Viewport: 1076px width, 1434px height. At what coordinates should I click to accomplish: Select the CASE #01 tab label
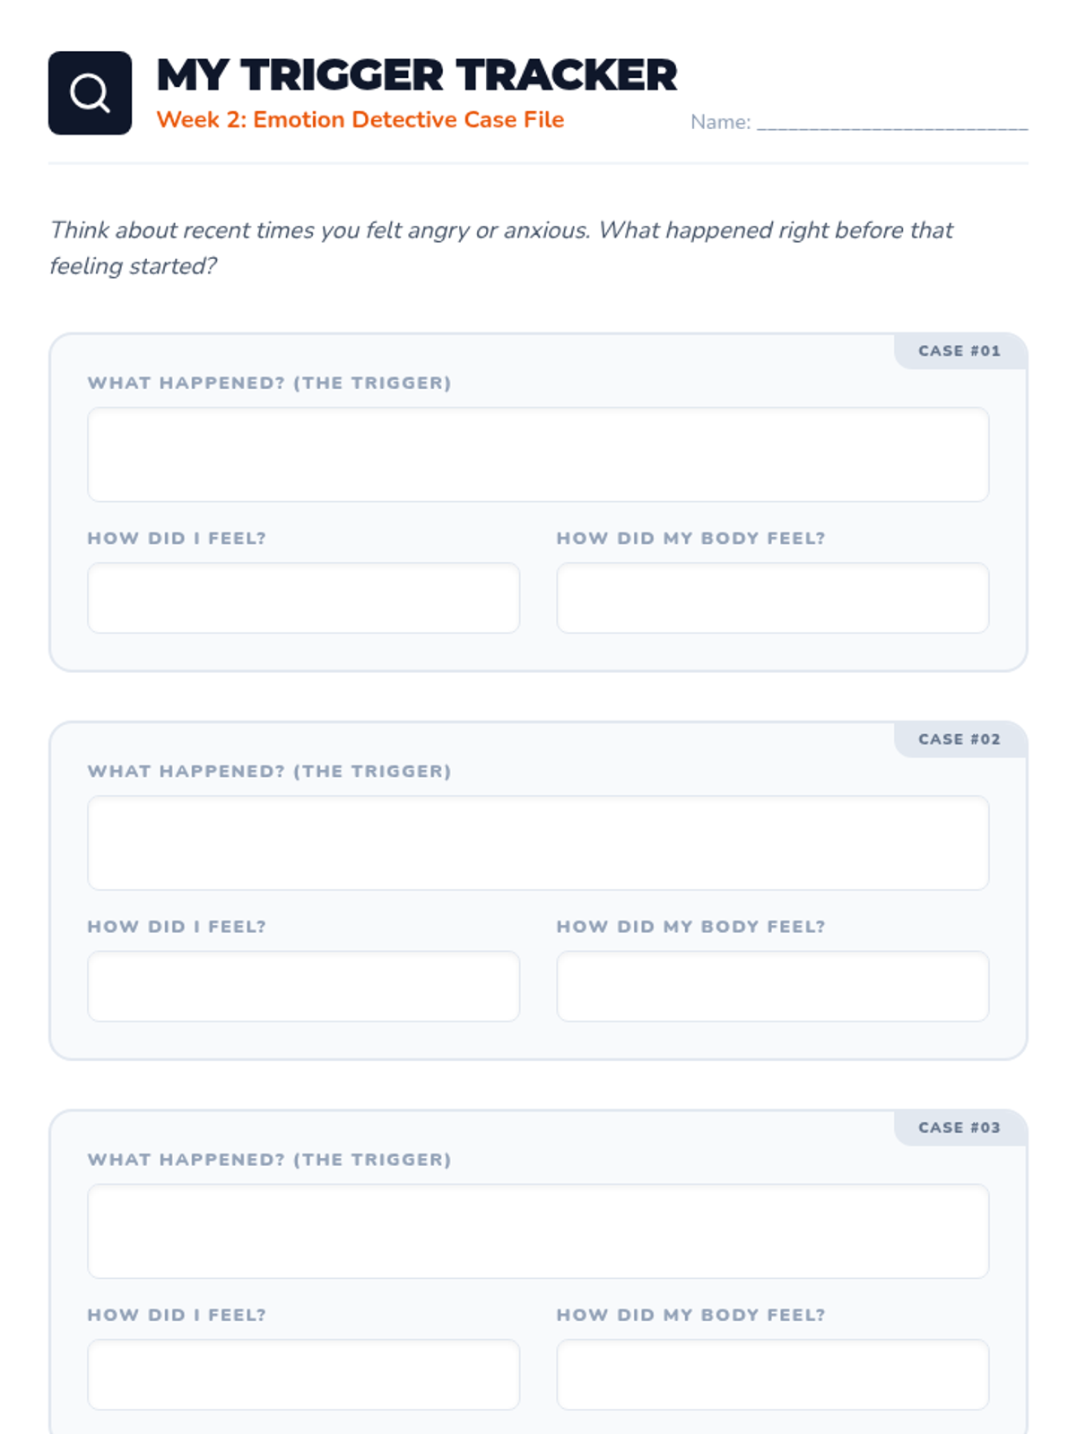(x=959, y=351)
